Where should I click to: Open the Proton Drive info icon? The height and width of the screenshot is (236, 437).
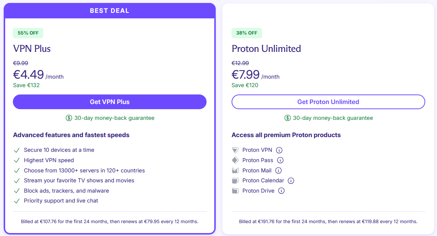(281, 191)
